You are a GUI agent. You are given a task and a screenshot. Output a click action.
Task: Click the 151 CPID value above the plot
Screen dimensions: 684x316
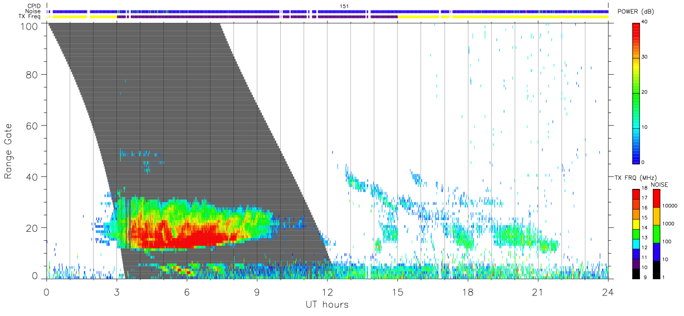[x=344, y=6]
